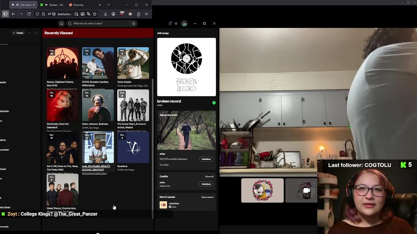Click the 'broken record' song title
The width and height of the screenshot is (417, 234).
pos(169,101)
